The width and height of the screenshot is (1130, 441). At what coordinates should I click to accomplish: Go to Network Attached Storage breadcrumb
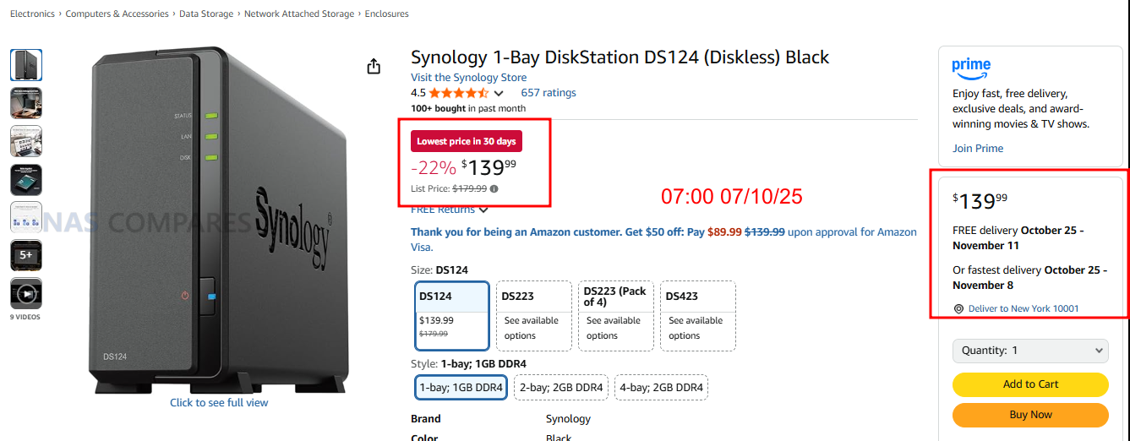click(x=299, y=14)
